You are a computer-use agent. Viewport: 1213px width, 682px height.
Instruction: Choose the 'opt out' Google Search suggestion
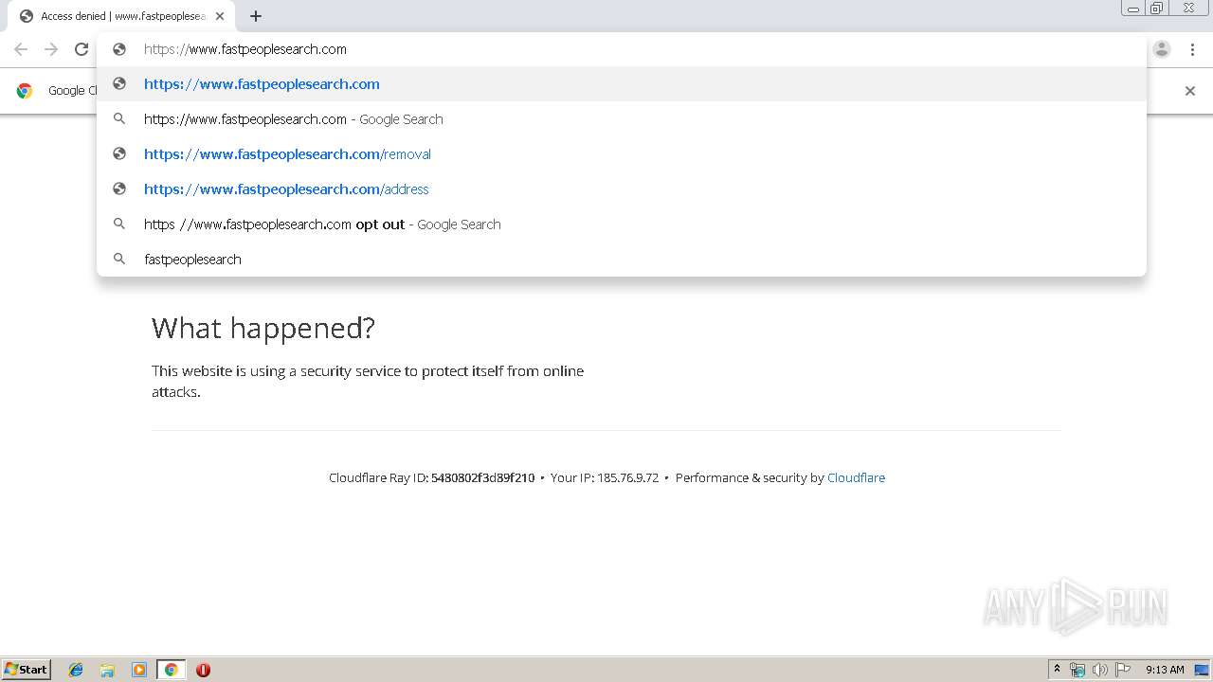click(621, 224)
